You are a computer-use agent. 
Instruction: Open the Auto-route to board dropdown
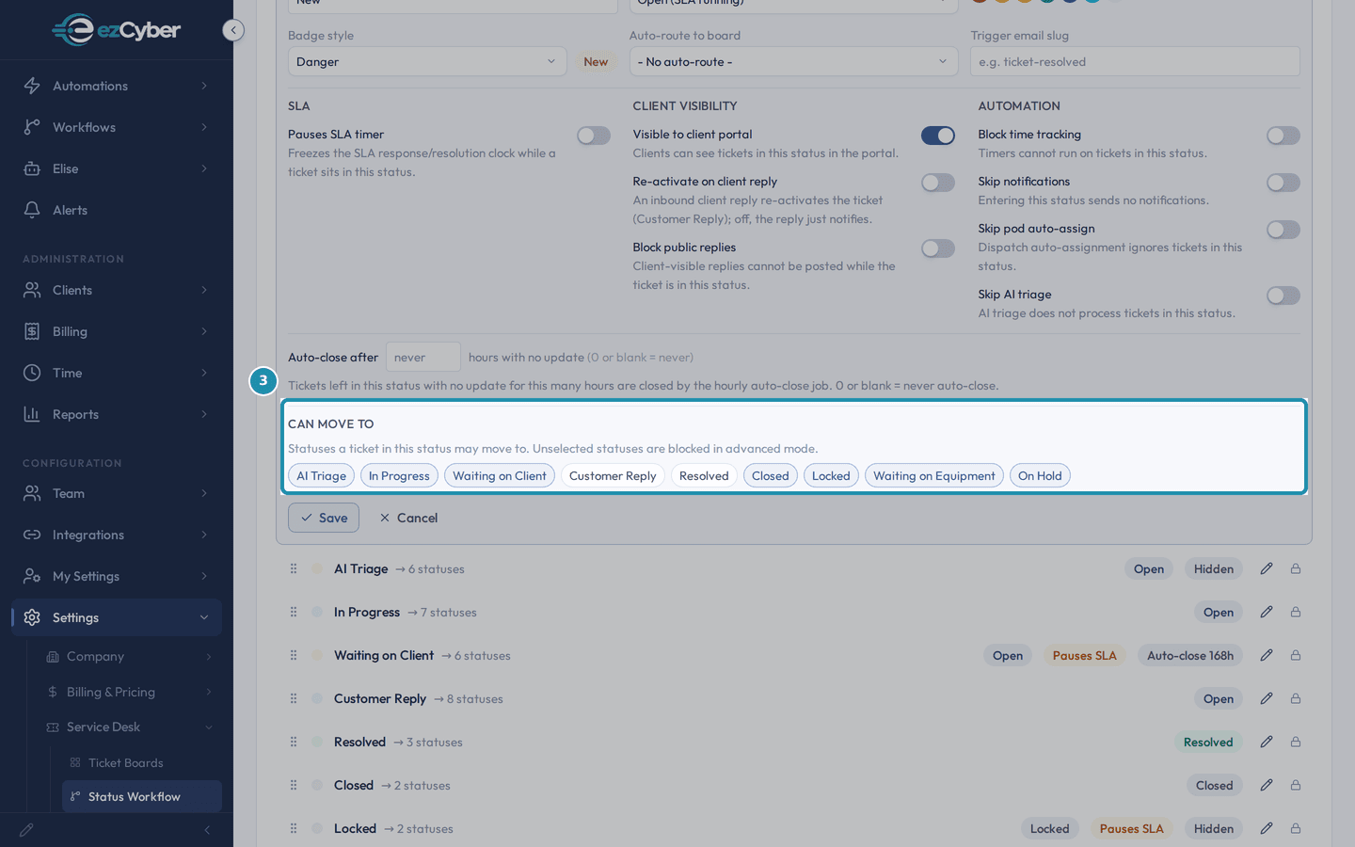793,61
